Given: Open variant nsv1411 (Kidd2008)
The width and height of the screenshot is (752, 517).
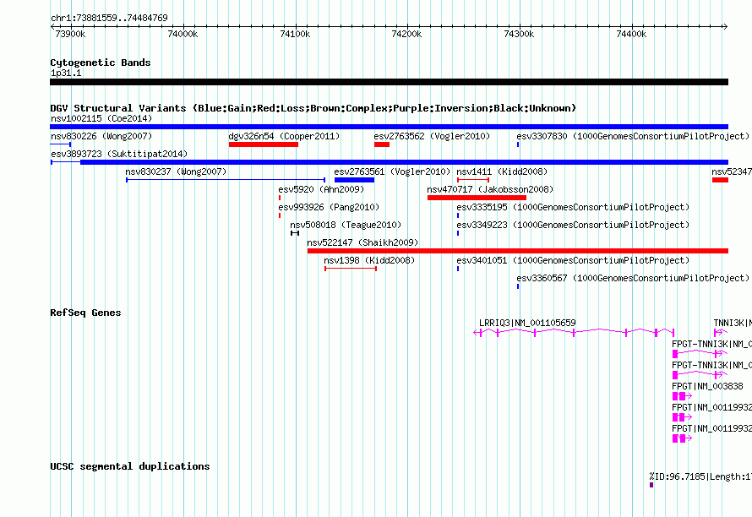Looking at the screenshot, I should click(x=502, y=171).
